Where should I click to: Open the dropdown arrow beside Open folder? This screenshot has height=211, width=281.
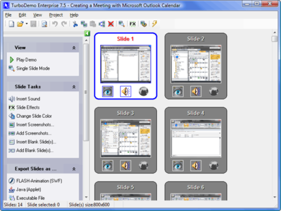(27, 24)
